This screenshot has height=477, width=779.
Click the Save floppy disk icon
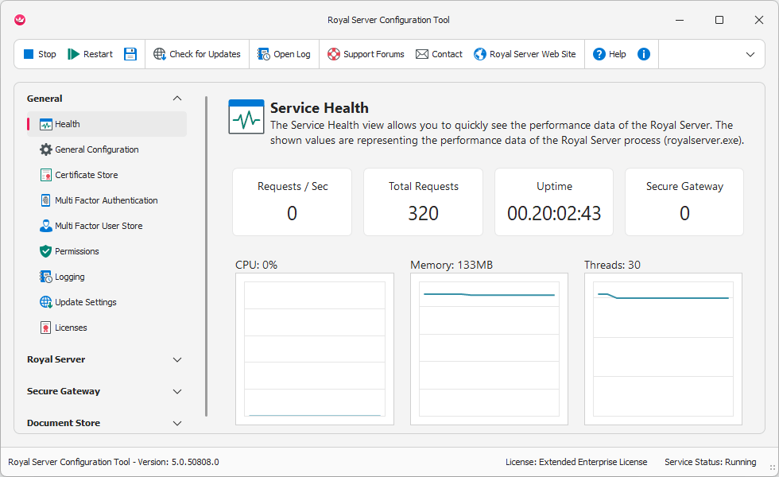(130, 54)
